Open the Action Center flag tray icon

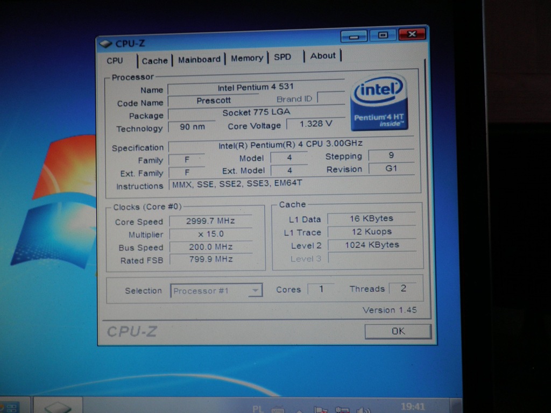[320, 409]
